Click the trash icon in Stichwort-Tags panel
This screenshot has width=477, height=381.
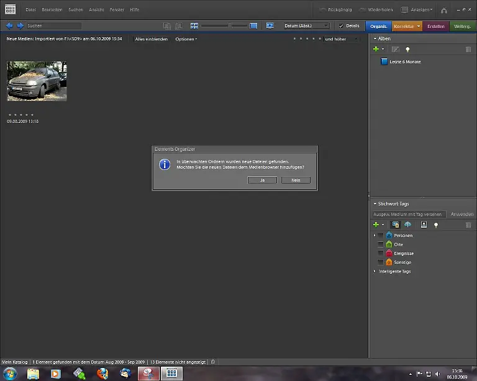tap(468, 225)
